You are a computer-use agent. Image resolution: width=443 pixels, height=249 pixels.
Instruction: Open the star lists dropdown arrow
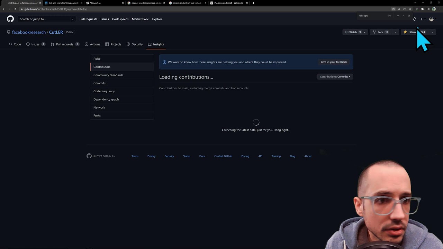(432, 32)
